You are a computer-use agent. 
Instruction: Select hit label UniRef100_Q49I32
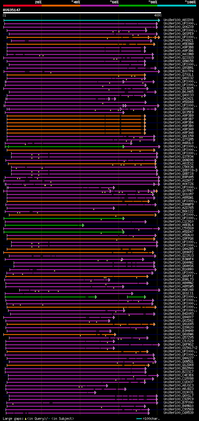coord(179,78)
